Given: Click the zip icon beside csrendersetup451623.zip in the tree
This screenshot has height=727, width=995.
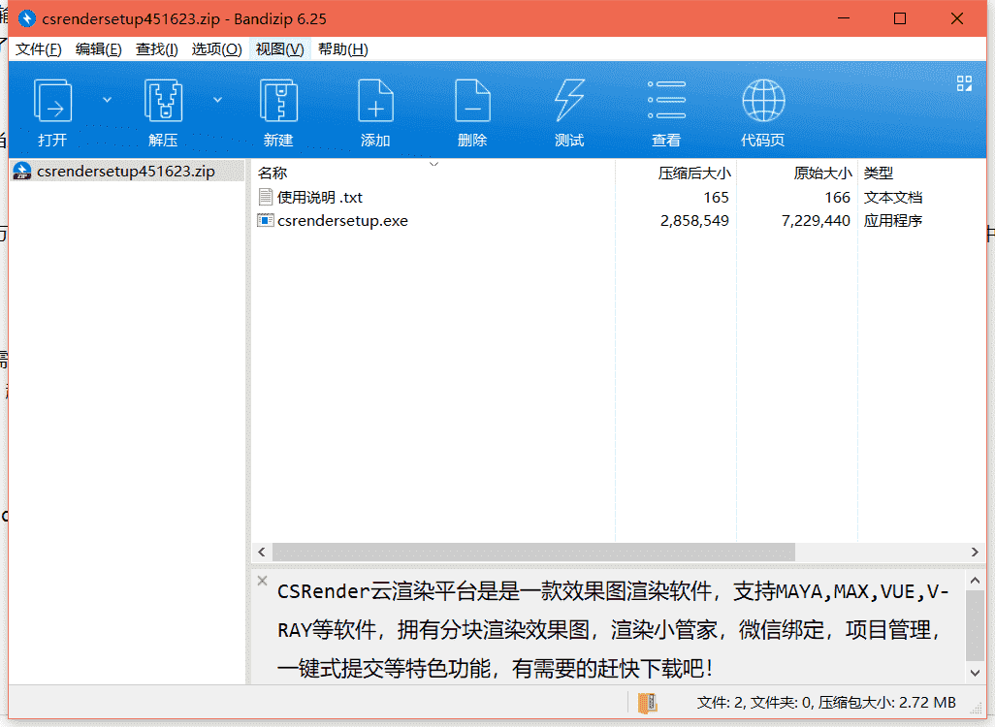Looking at the screenshot, I should (21, 172).
